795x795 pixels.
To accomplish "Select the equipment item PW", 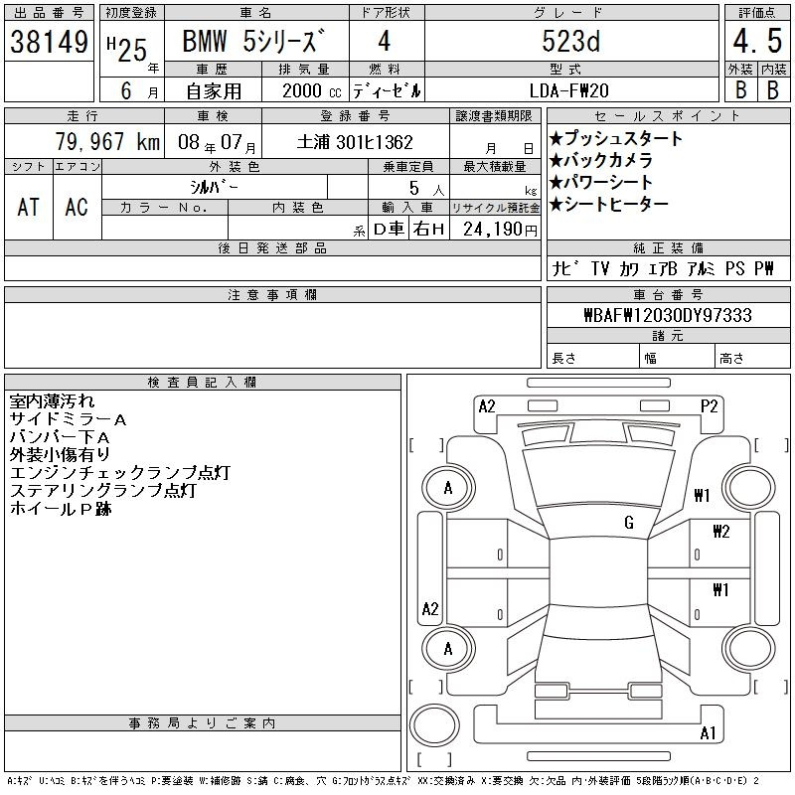I will (x=764, y=268).
